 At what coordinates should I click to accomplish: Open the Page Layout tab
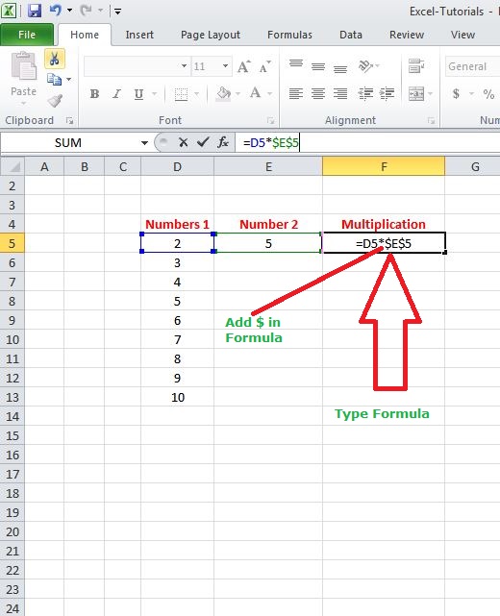point(211,35)
